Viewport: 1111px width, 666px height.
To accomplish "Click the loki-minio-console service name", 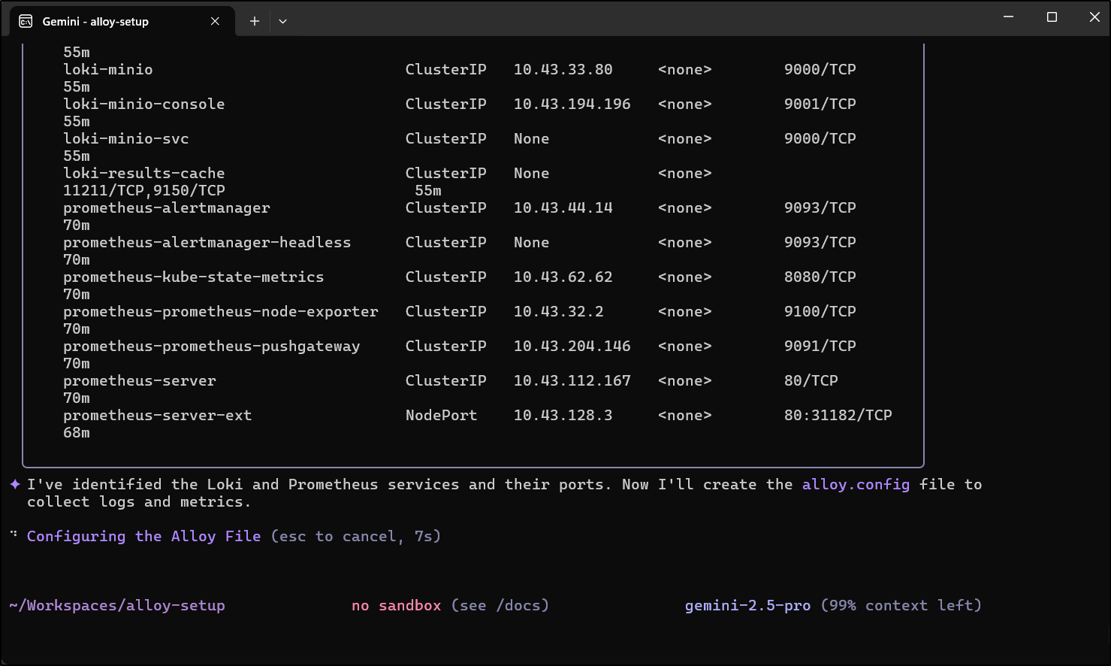I will tap(144, 104).
